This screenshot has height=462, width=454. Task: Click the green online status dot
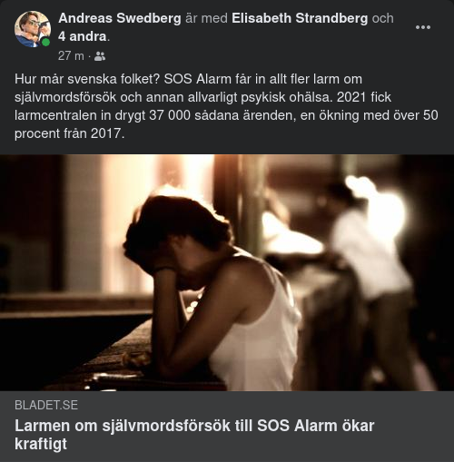click(x=45, y=43)
